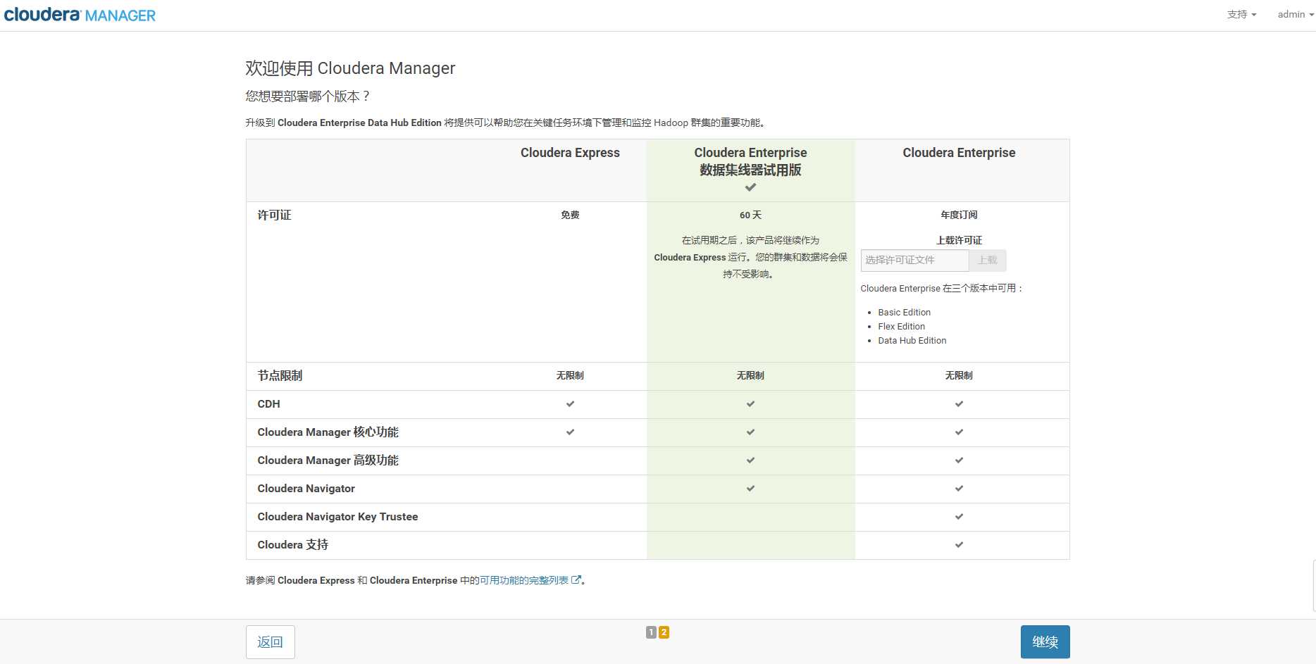The height and width of the screenshot is (664, 1316).
Task: Click the 上载 upload button
Action: pyautogui.click(x=988, y=261)
